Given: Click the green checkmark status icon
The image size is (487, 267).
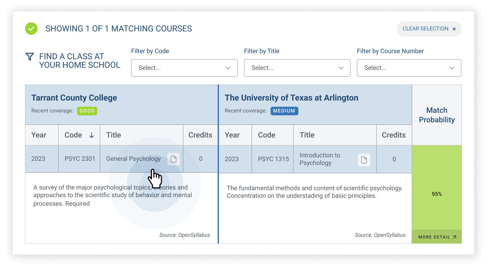Looking at the screenshot, I should [31, 29].
